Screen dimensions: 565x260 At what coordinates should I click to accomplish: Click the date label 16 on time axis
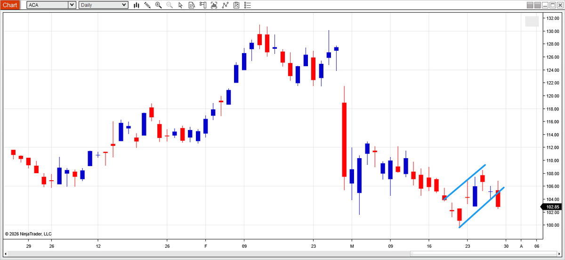pyautogui.click(x=429, y=246)
